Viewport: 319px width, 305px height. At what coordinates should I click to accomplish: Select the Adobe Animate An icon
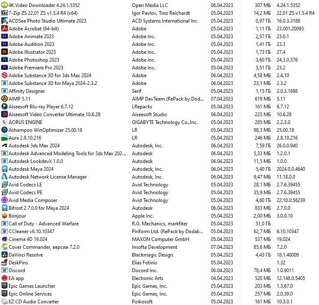click(x=4, y=36)
